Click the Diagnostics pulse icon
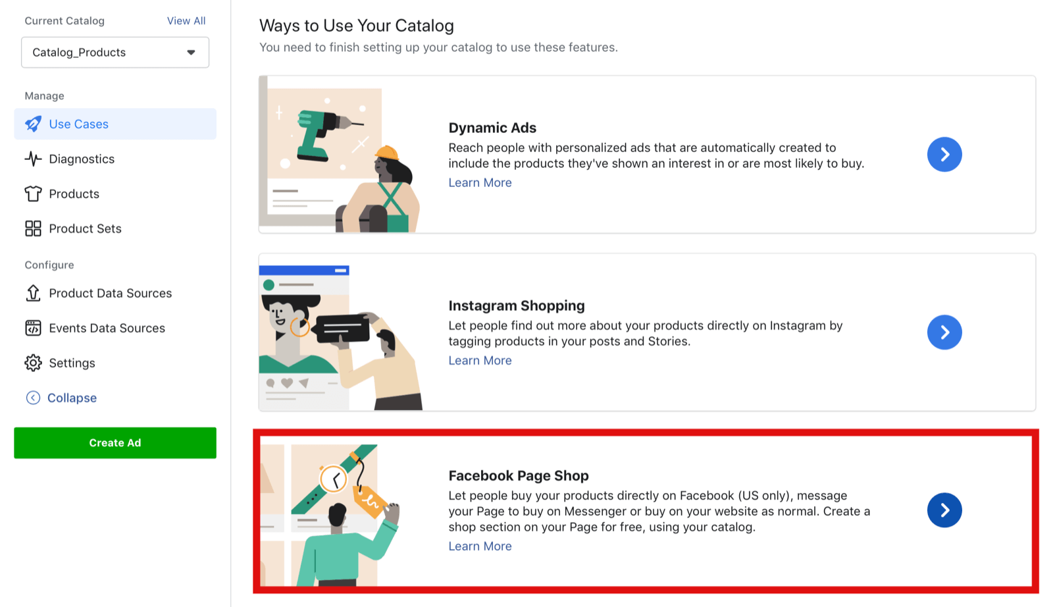 [33, 159]
